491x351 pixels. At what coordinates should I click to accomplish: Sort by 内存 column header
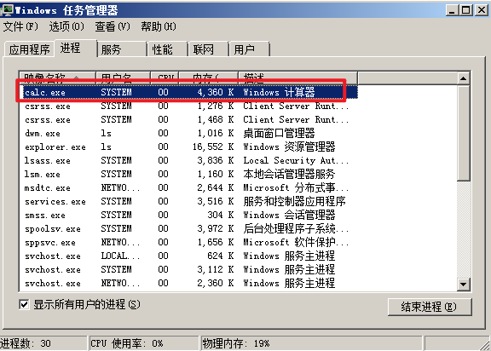[x=208, y=78]
